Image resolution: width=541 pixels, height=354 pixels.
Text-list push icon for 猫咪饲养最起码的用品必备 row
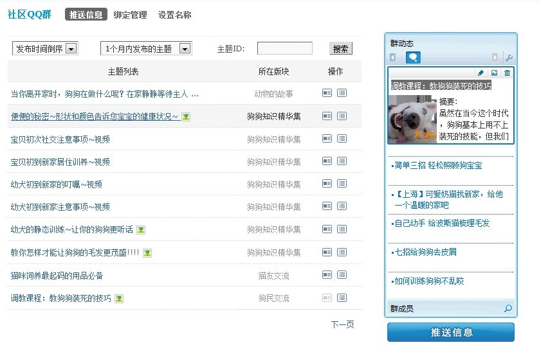coord(342,275)
